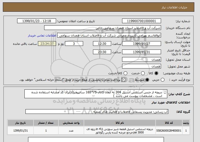Choose the جزیی purchase process option
This screenshot has width=200, height=142.
[x=163, y=80]
